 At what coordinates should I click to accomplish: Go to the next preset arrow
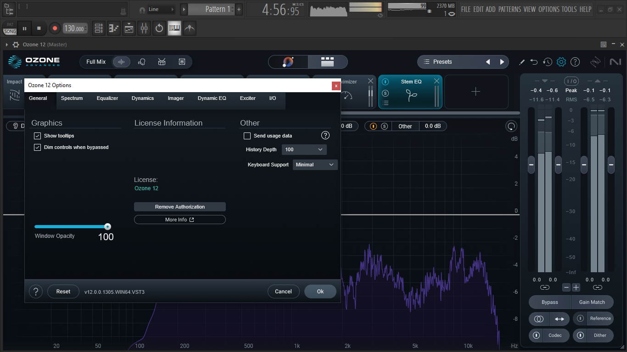click(502, 62)
